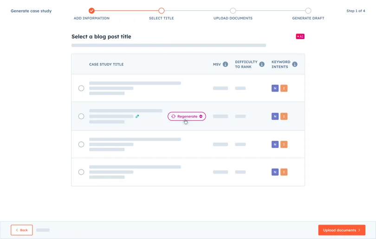The image size is (376, 239).
Task: Select the second case study title radio button
Action: click(x=81, y=116)
